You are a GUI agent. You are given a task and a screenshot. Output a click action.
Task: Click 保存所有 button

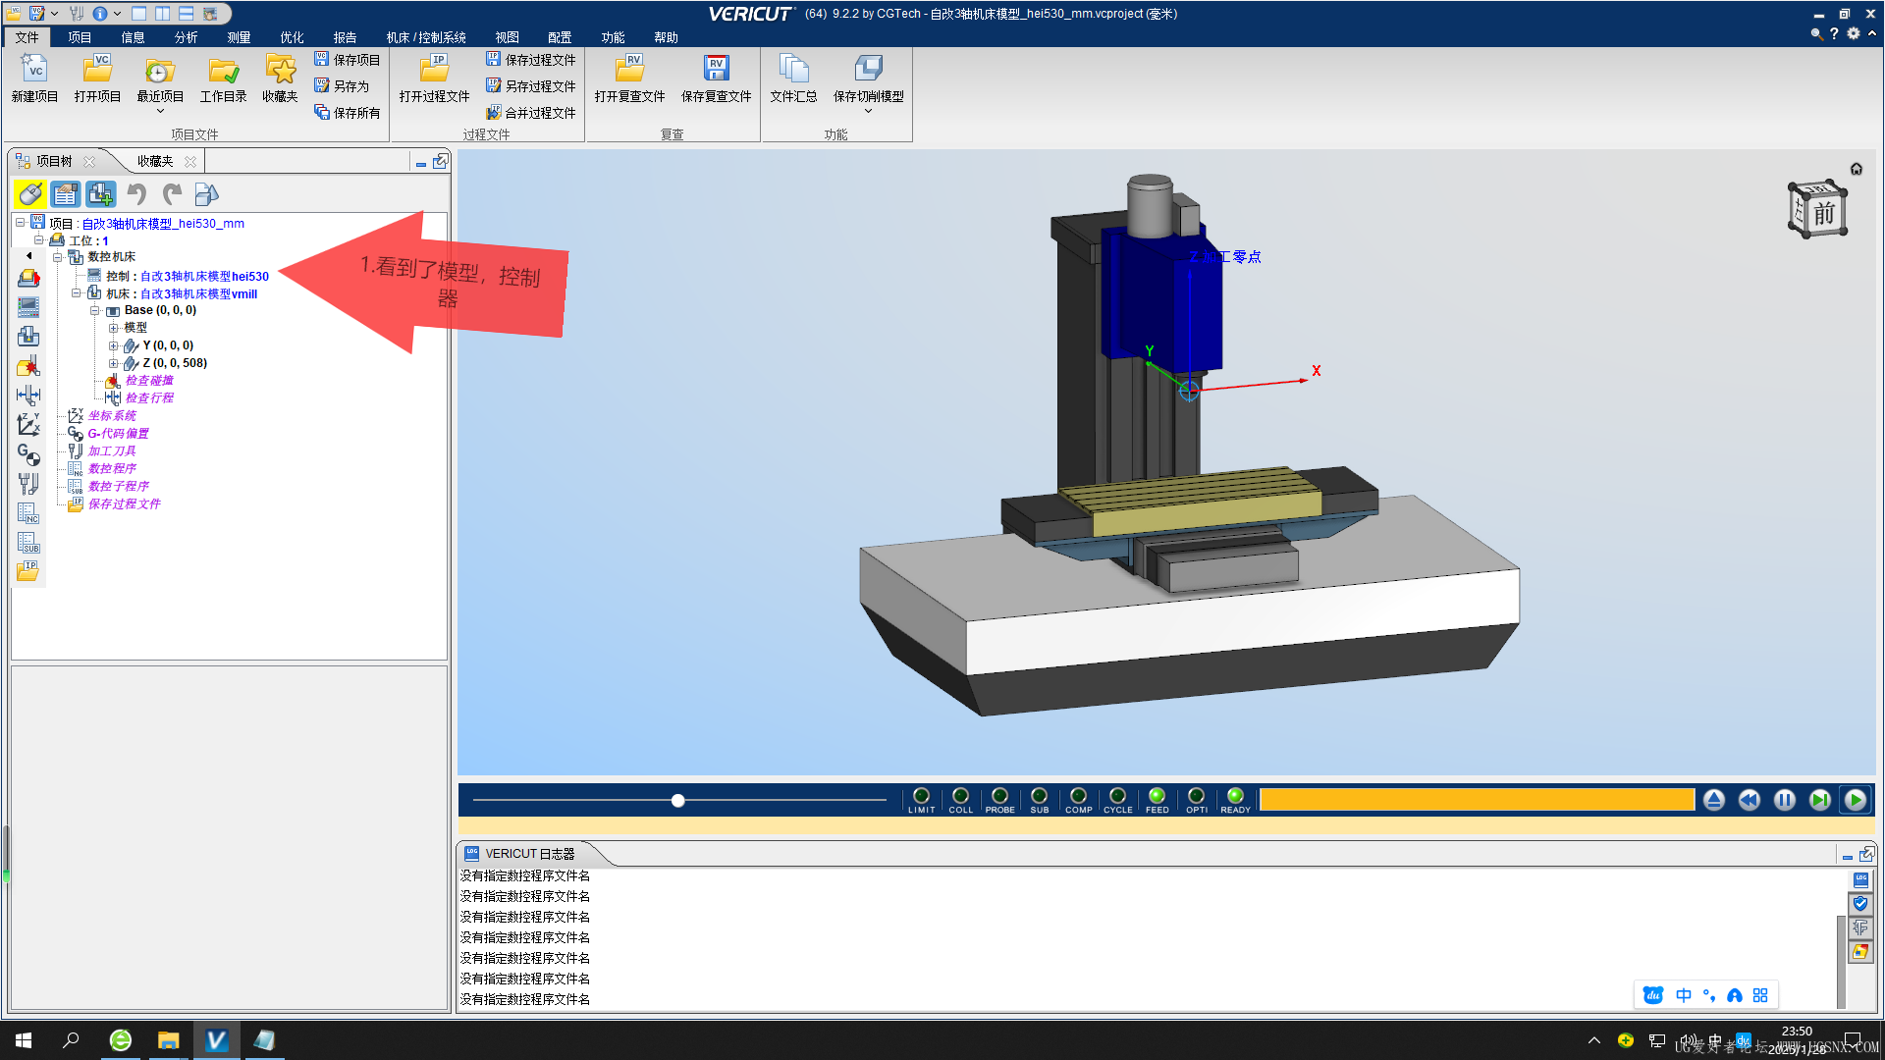point(348,113)
